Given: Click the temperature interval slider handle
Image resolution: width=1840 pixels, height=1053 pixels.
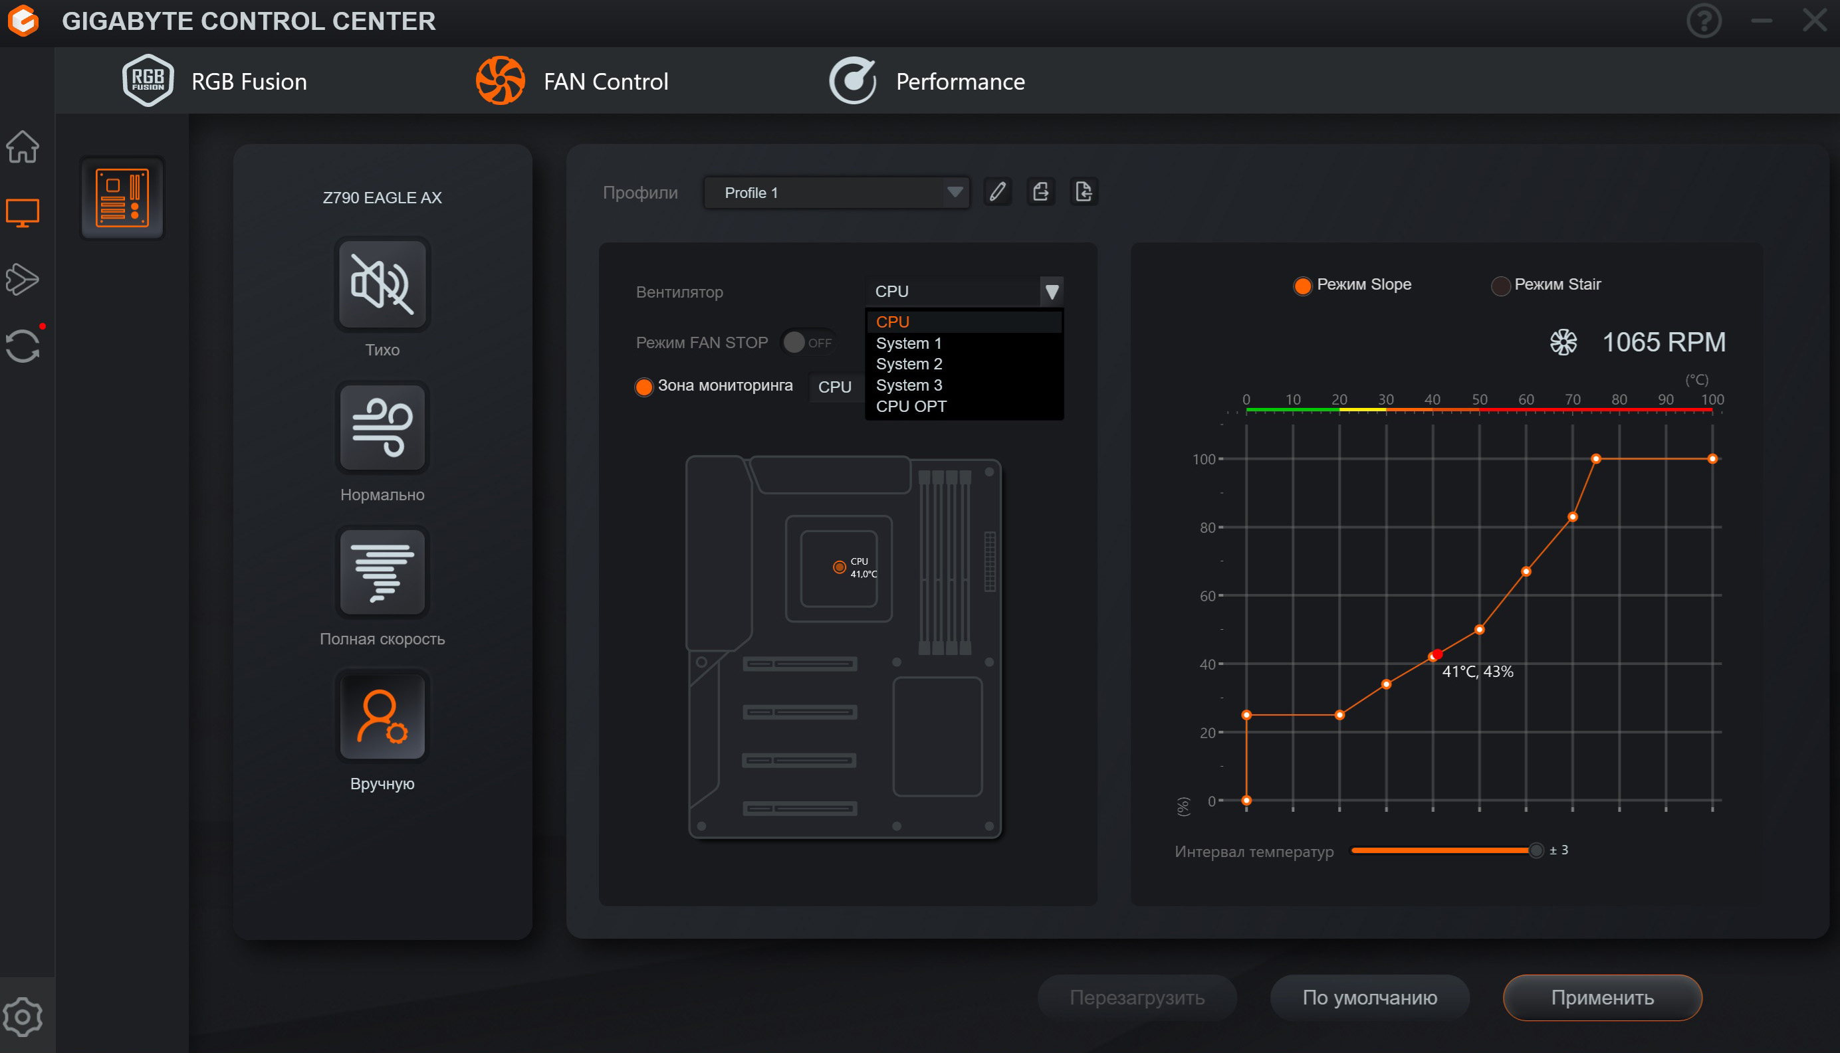Looking at the screenshot, I should pyautogui.click(x=1536, y=850).
